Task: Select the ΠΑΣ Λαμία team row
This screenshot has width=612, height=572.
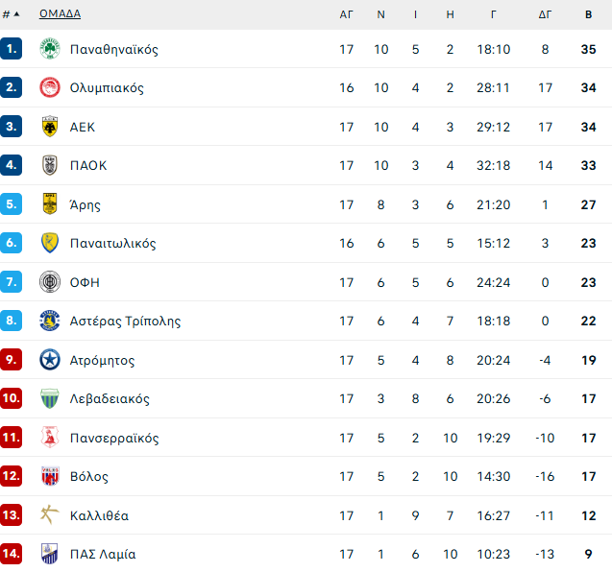Action: [306, 554]
